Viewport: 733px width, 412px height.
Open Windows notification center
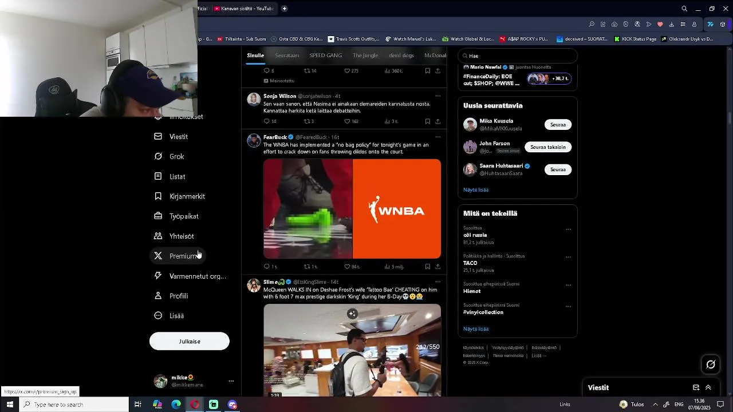(x=721, y=405)
